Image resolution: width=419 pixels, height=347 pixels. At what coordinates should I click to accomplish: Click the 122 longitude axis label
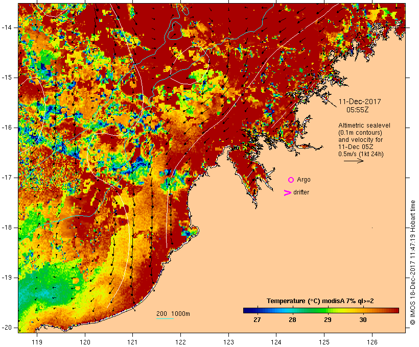(181, 342)
